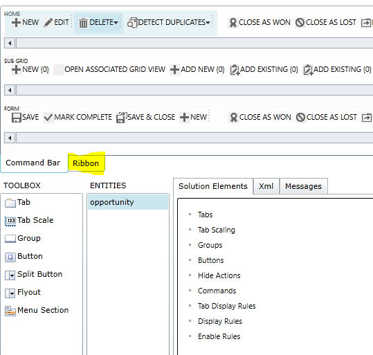
Task: Select Tabs in Solution Elements
Action: 205,215
